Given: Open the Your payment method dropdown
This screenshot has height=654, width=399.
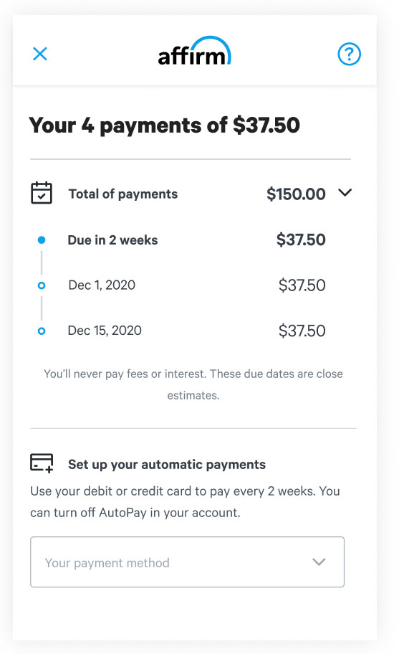Looking at the screenshot, I should coord(187,561).
